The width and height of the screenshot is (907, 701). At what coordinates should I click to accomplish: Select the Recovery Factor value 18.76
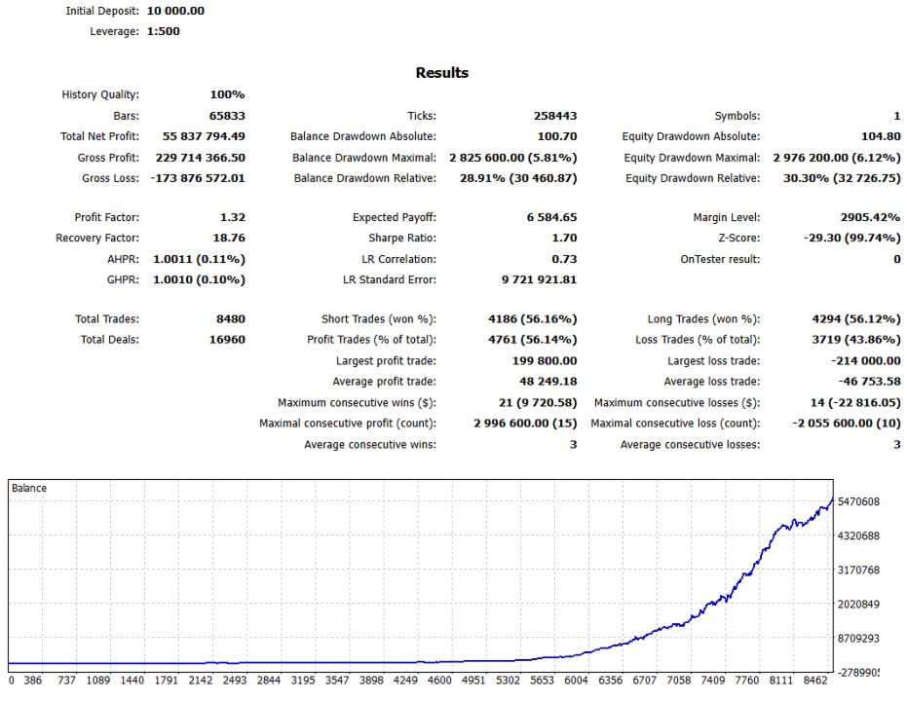point(229,239)
